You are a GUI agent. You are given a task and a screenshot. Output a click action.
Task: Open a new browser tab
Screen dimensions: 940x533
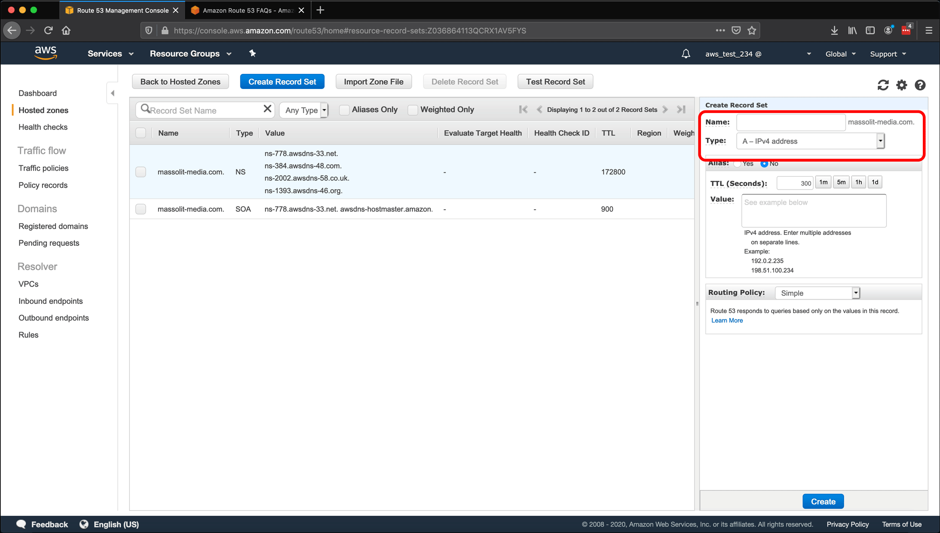pyautogui.click(x=320, y=10)
